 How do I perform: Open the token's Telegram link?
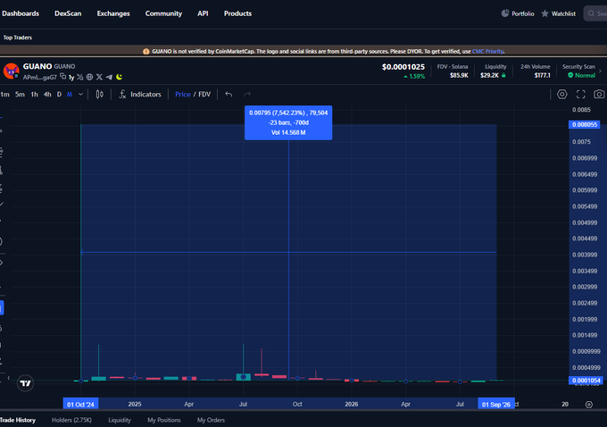[109, 77]
